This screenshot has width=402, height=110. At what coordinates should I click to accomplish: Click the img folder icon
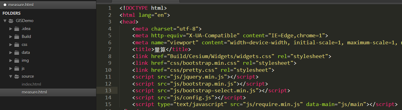coord(17,61)
